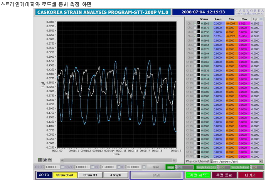Click the red 나가기 exit button

pyautogui.click(x=250, y=175)
